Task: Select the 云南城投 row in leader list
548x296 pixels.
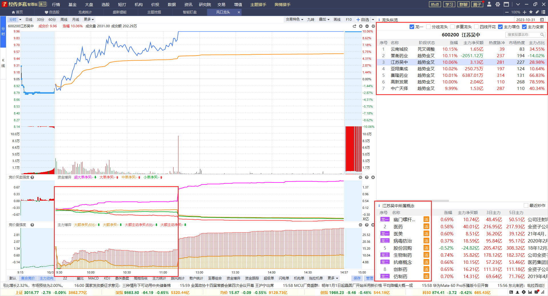Action: tap(462, 49)
